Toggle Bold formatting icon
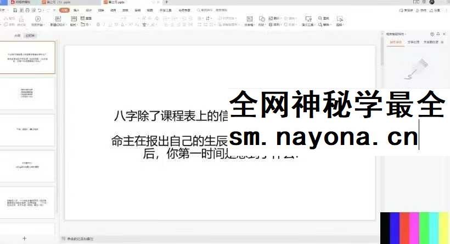This screenshot has height=244, width=450. (x=98, y=25)
